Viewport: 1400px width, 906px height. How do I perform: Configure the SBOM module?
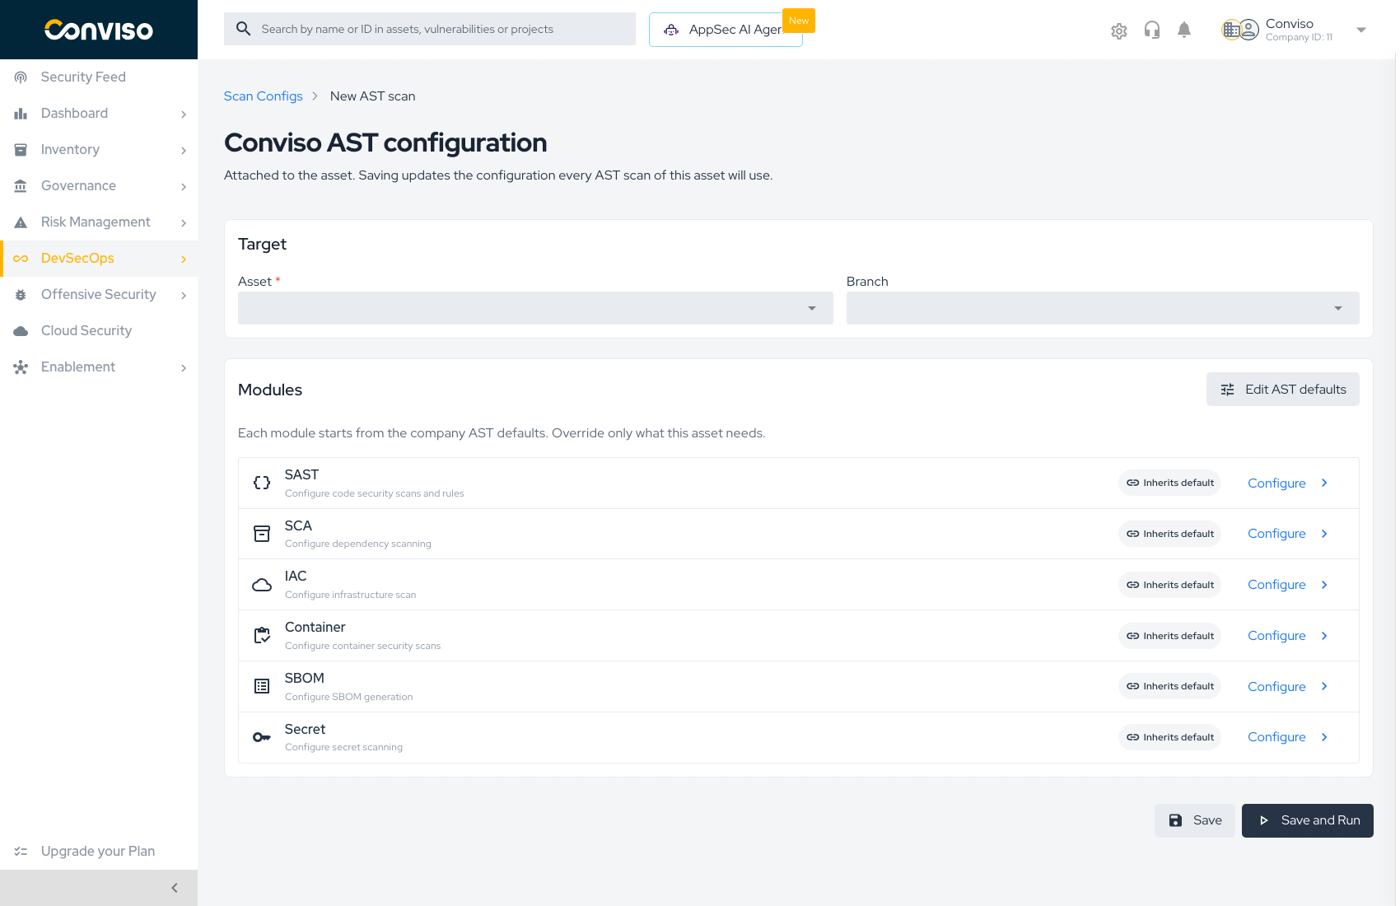(1288, 687)
